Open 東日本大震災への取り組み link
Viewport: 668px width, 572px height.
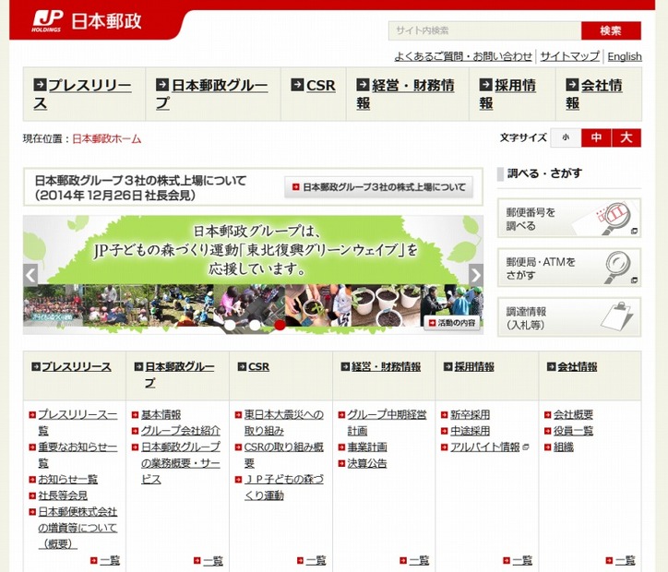(284, 423)
